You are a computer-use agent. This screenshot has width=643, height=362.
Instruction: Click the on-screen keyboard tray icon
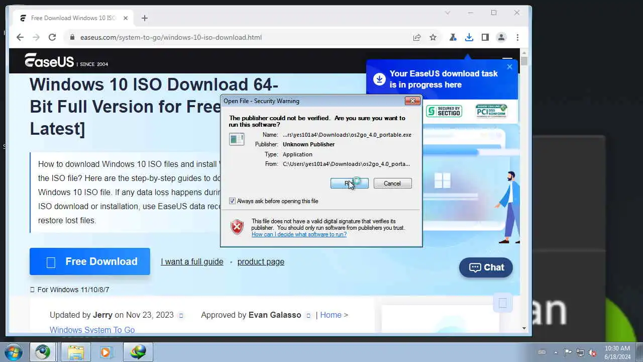pos(542,352)
